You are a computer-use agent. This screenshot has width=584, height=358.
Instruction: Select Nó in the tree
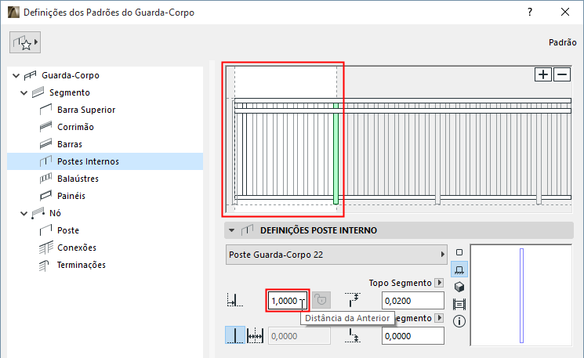coord(55,213)
